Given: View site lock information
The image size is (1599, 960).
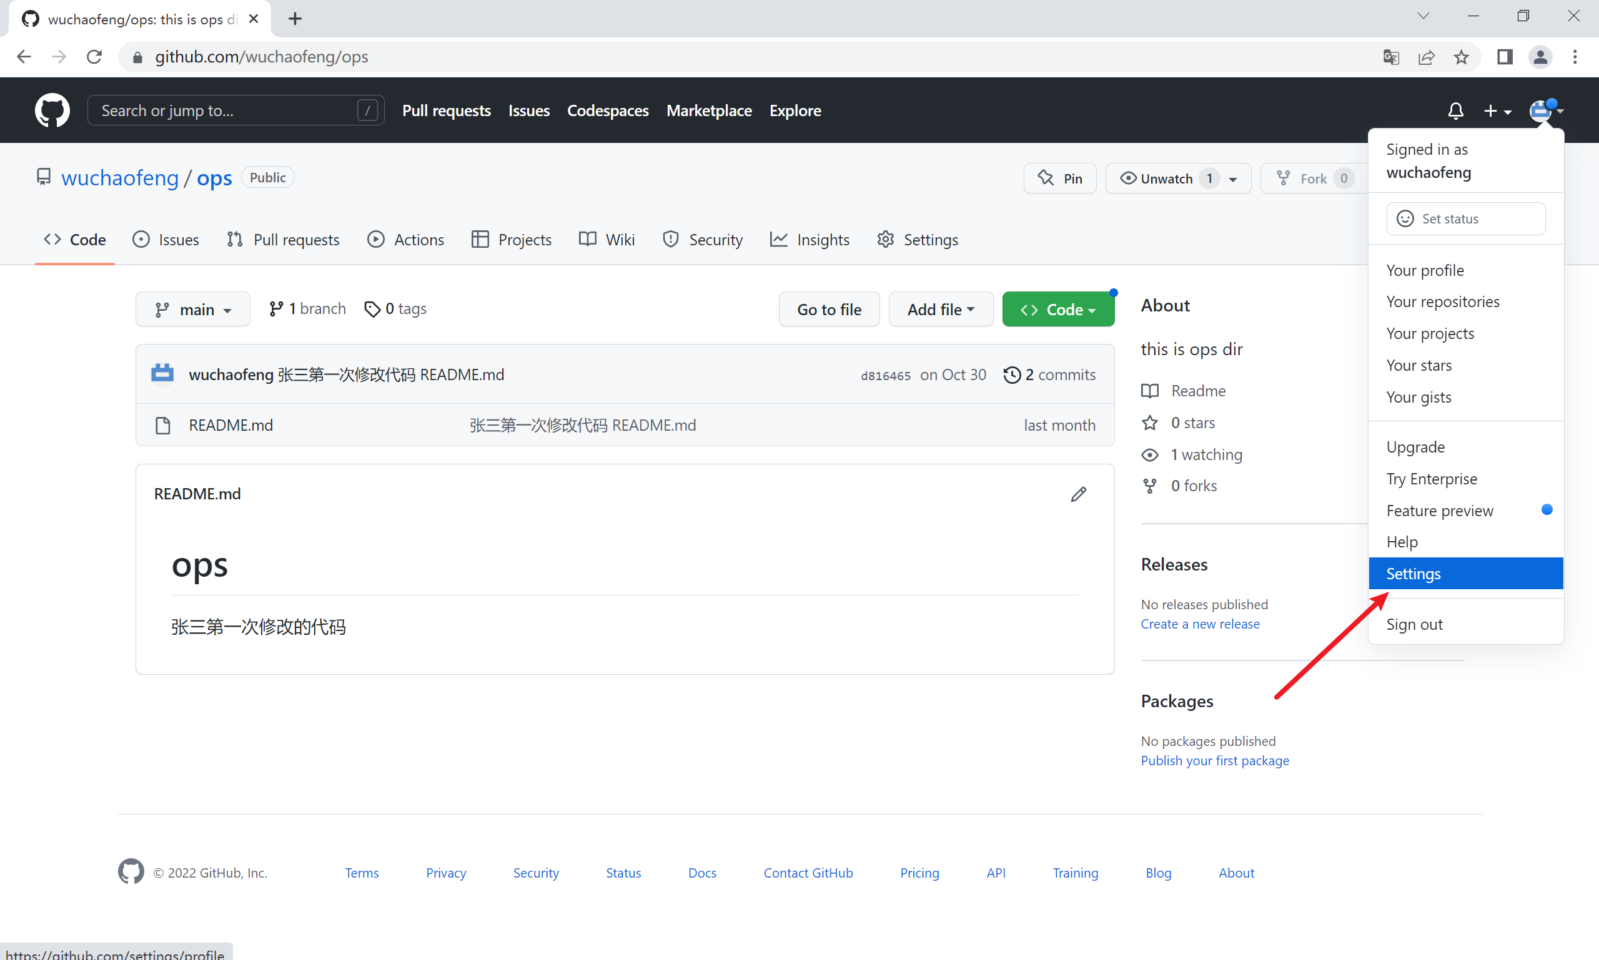Looking at the screenshot, I should click(137, 57).
